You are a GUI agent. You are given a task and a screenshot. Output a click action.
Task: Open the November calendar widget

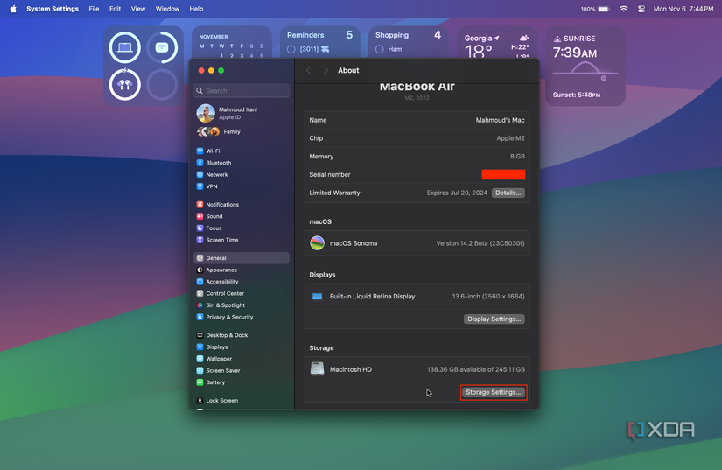(232, 44)
